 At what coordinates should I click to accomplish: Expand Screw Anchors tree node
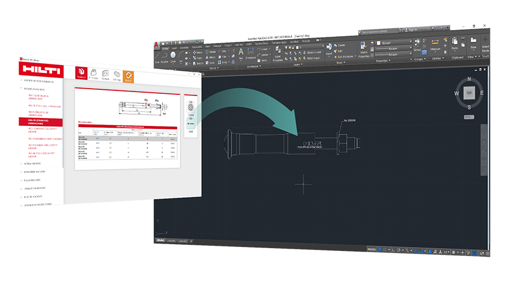click(21, 163)
